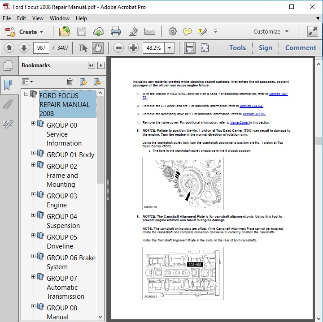
Task: Follow the Section 100-02 link
Action: point(278,94)
